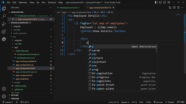Image resolution: width=186 pixels, height=104 pixels.
Task: Open the Search view in activity bar
Action: [4, 16]
